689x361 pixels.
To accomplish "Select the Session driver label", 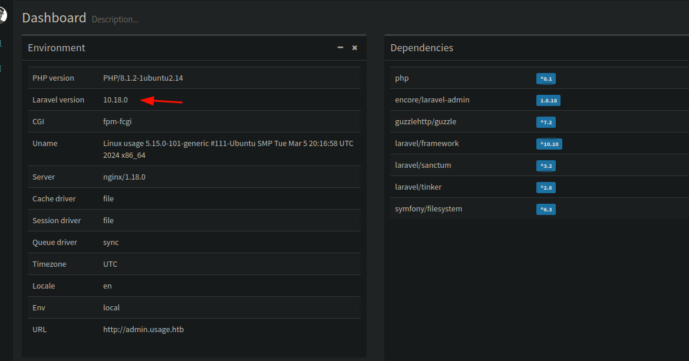I will click(x=57, y=220).
